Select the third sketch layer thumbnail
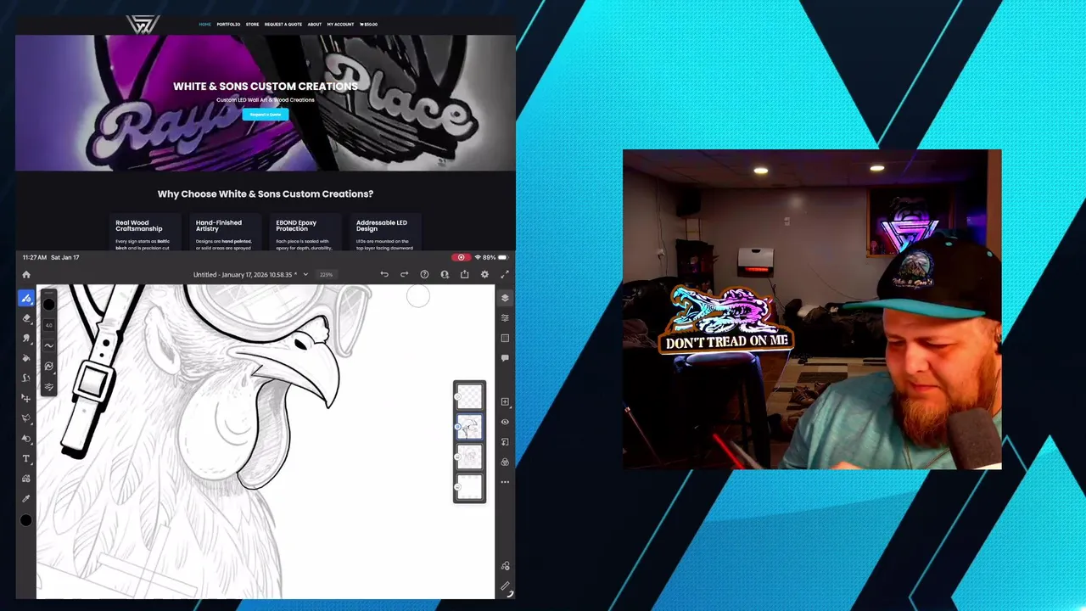Screen dimensions: 1086x611 pos(470,457)
